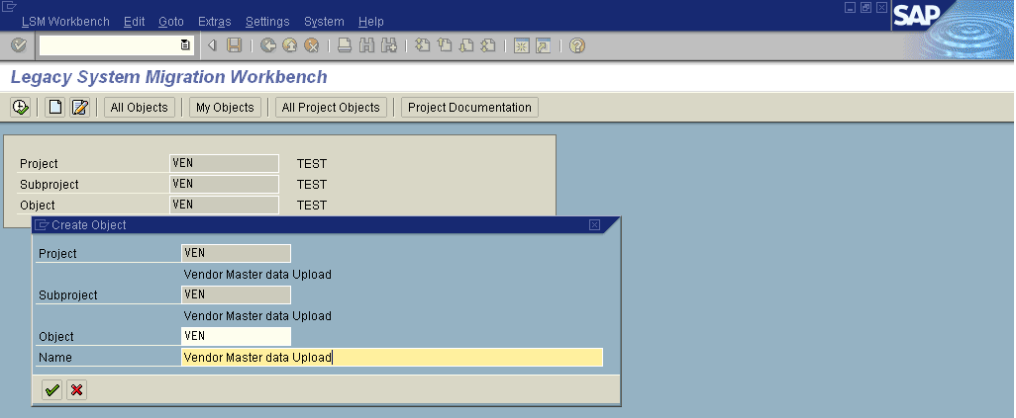Image resolution: width=1016 pixels, height=418 pixels.
Task: Click the My Objects button
Action: [x=225, y=108]
